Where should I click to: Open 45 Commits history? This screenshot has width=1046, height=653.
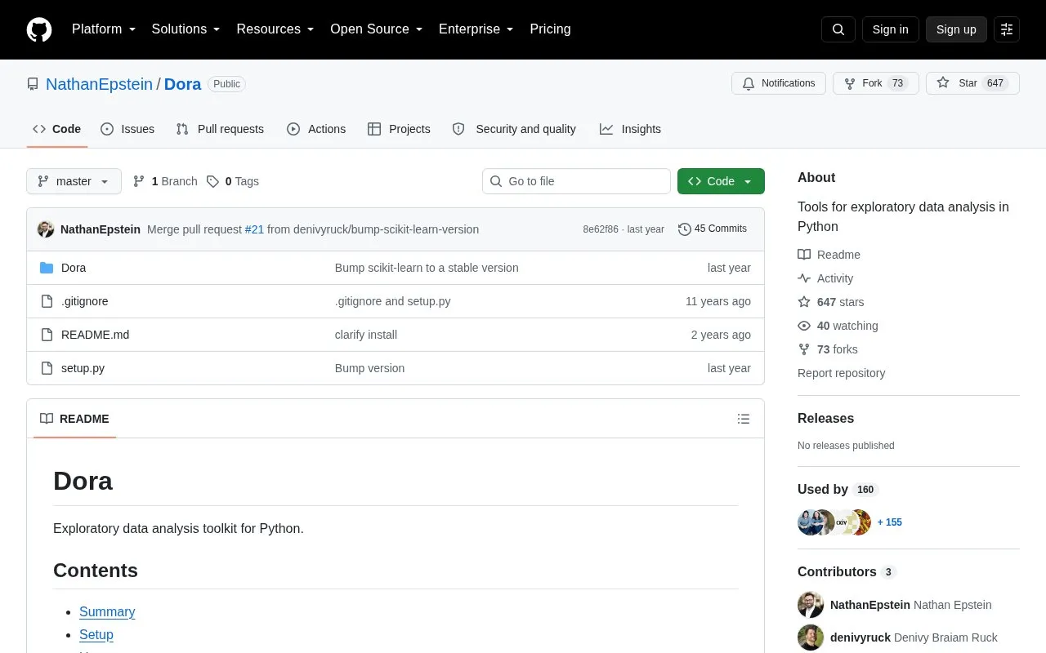point(713,229)
